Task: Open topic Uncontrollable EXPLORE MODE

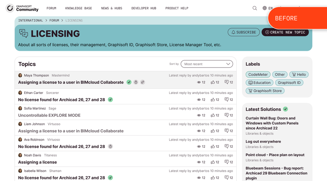Action: 49,115
